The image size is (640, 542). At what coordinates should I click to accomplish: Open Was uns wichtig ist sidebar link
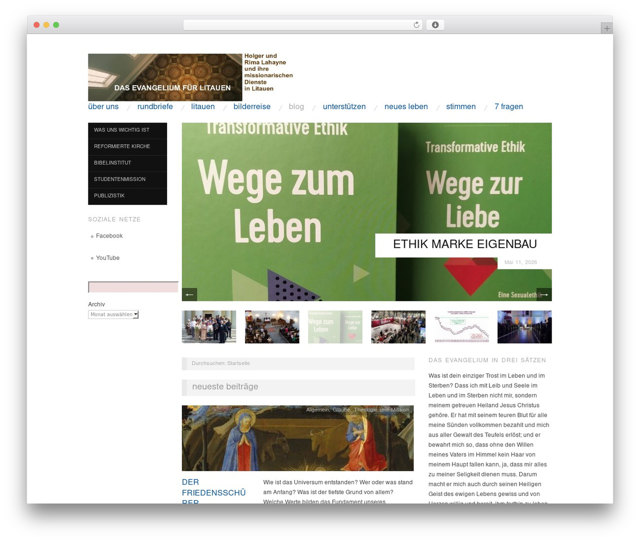pyautogui.click(x=127, y=130)
